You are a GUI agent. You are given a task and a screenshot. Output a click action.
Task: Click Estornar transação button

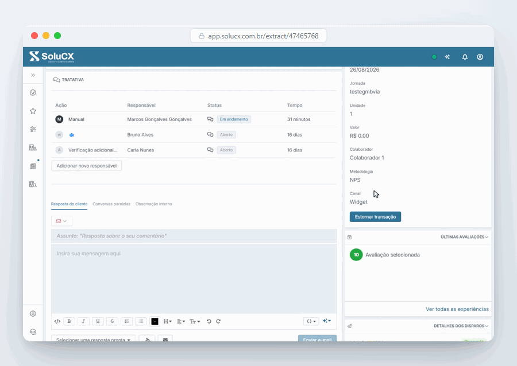point(375,217)
